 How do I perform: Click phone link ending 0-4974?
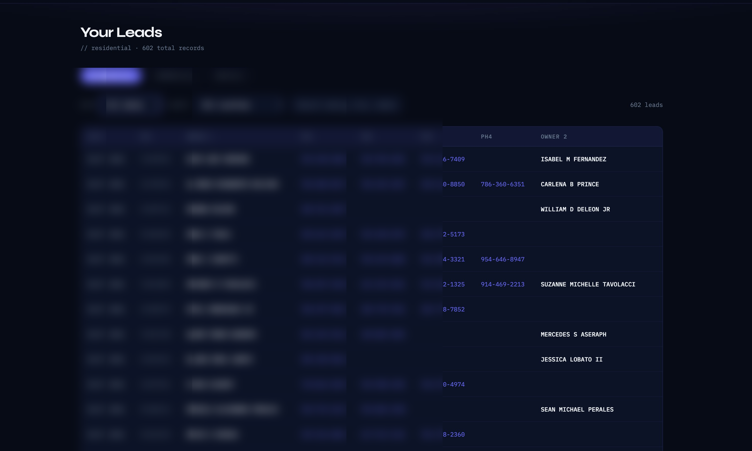(454, 384)
